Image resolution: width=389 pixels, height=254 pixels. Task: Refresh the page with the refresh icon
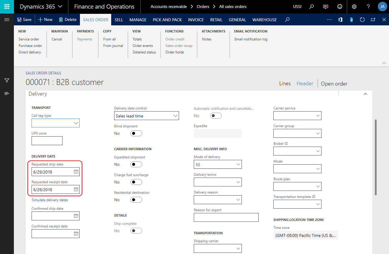pyautogui.click(x=362, y=20)
